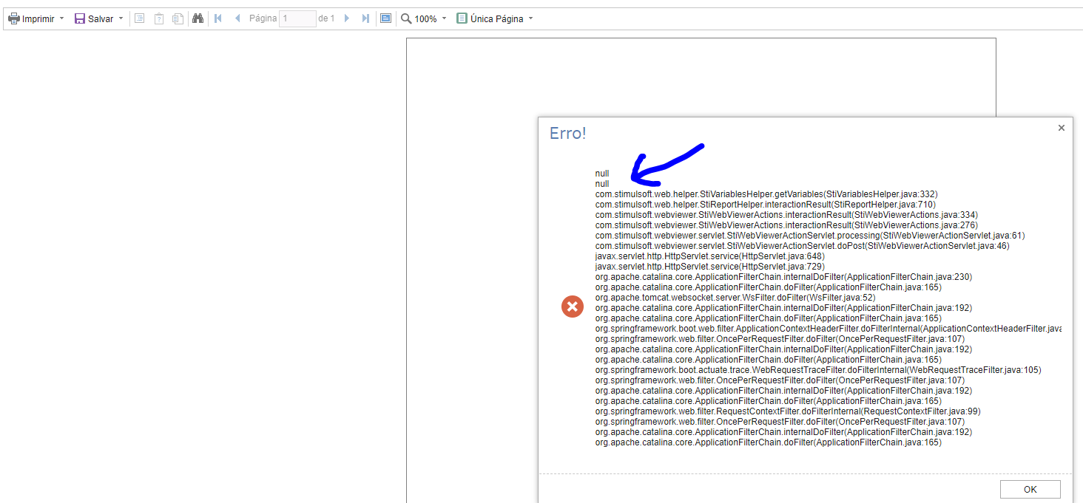The image size is (1083, 503).
Task: Click the ApplicationContextHeaderFilter stack trace line
Action: click(828, 329)
